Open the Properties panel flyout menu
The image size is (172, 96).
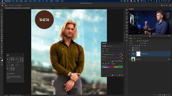[x=124, y=43]
